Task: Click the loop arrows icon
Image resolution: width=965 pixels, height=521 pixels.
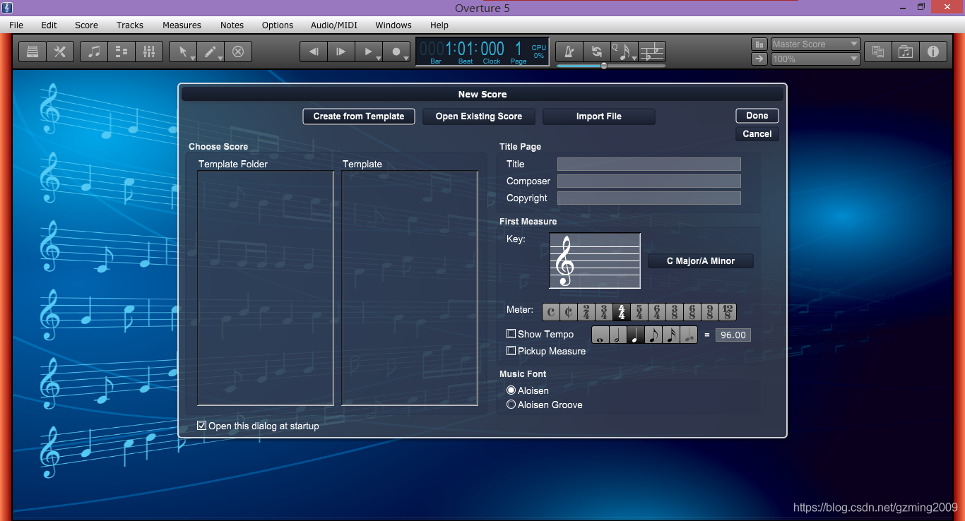Action: [x=597, y=52]
